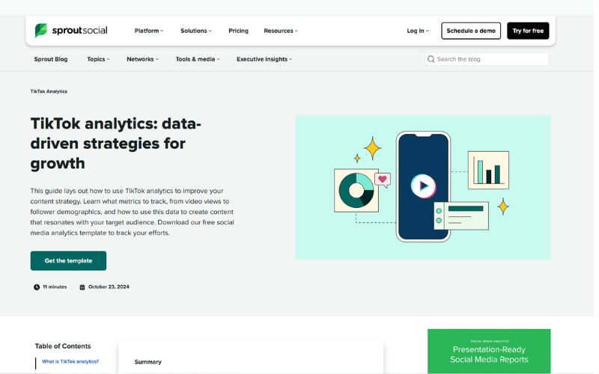The image size is (599, 374).
Task: Follow the TikTok Analytics breadcrumb link
Action: pos(49,92)
